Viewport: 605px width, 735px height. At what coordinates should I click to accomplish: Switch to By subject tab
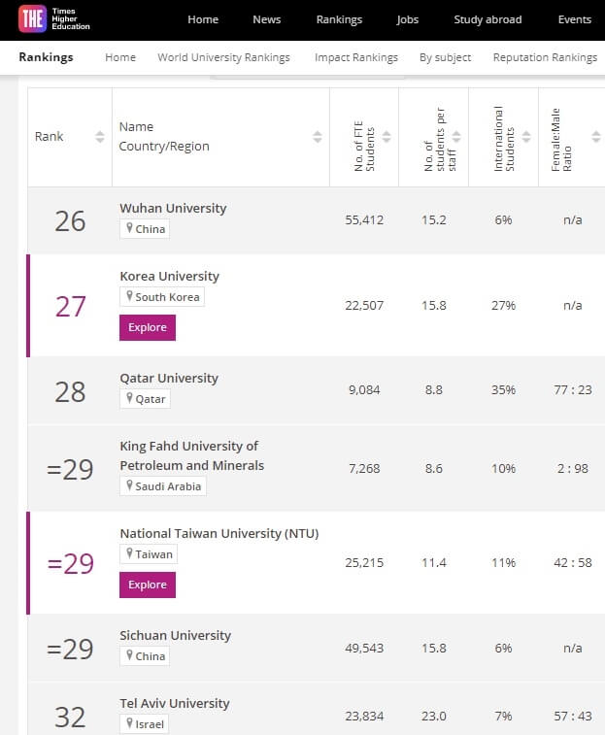[445, 57]
